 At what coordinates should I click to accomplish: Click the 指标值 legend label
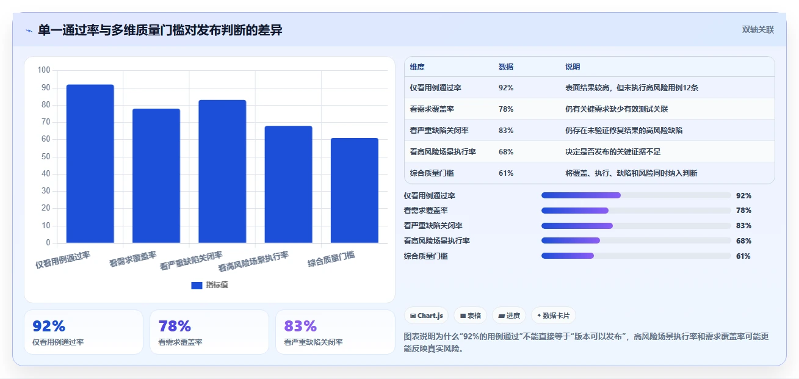click(217, 286)
